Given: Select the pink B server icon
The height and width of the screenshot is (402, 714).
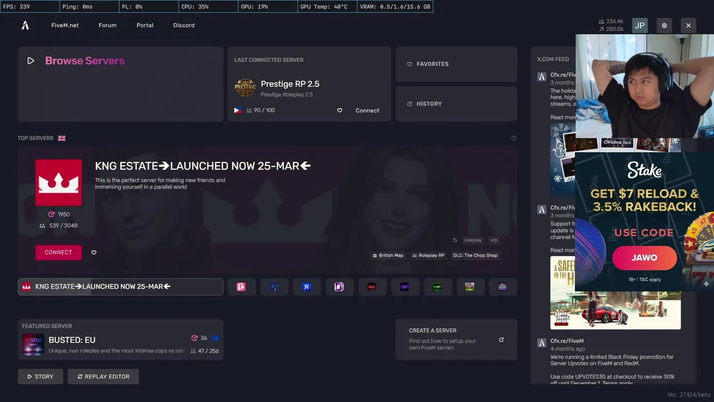Looking at the screenshot, I should pyautogui.click(x=242, y=287).
